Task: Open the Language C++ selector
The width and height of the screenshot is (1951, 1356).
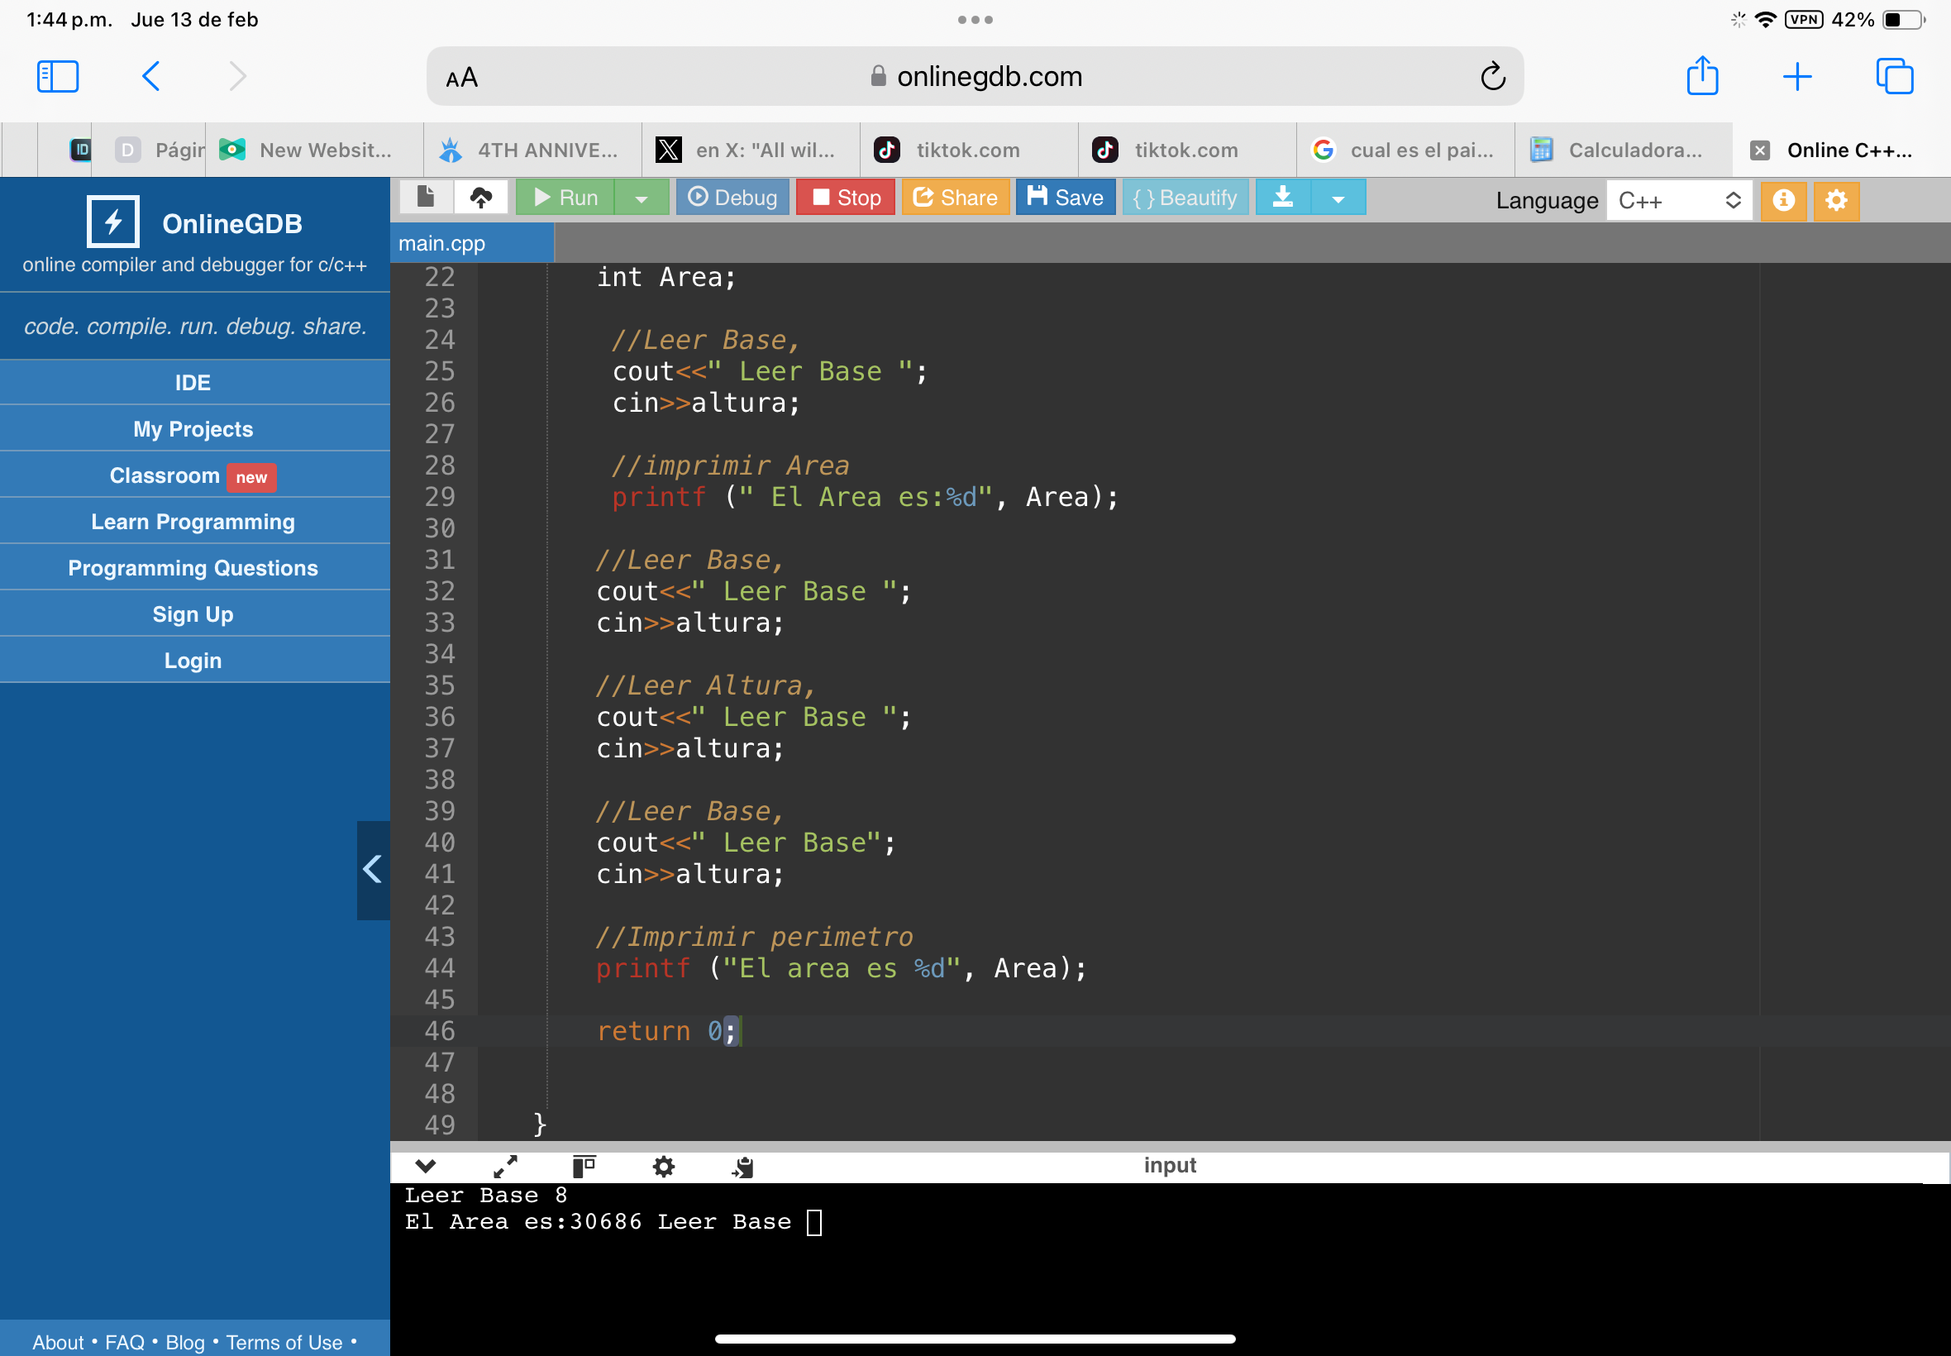Action: [x=1678, y=201]
